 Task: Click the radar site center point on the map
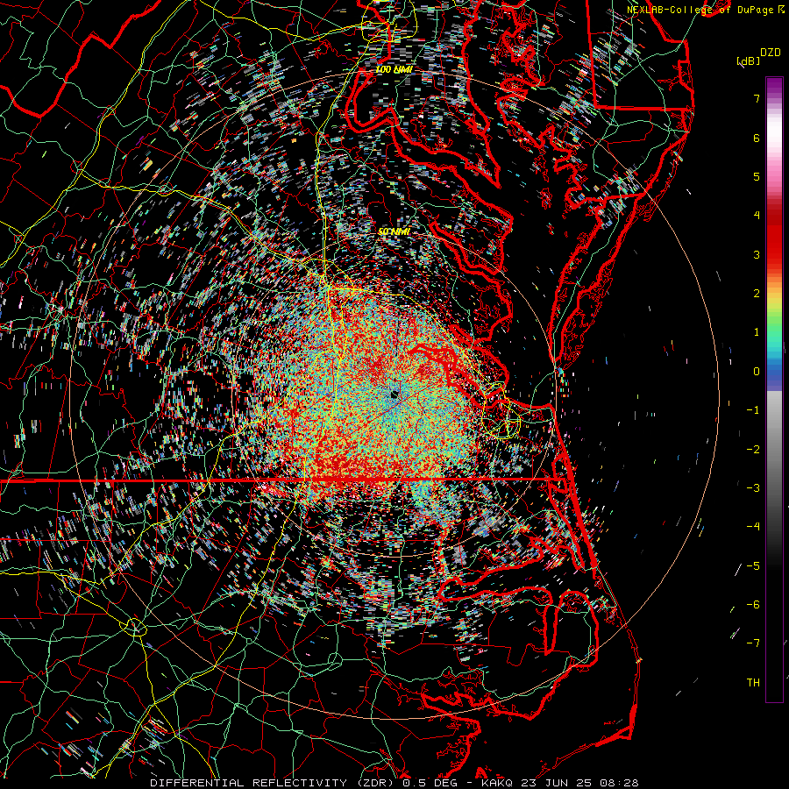pyautogui.click(x=394, y=395)
